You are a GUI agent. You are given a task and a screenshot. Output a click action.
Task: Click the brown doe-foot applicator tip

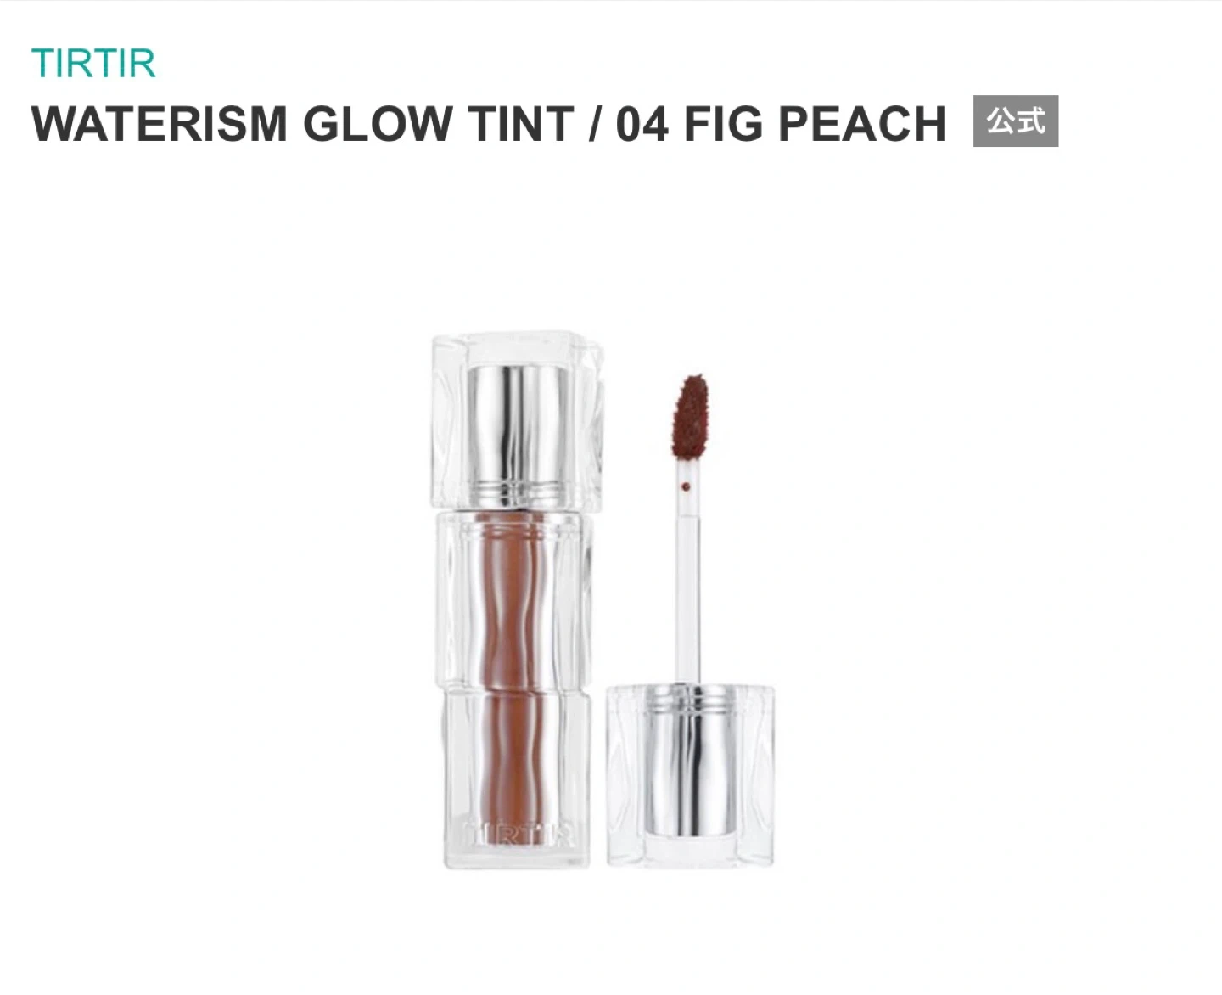693,416
